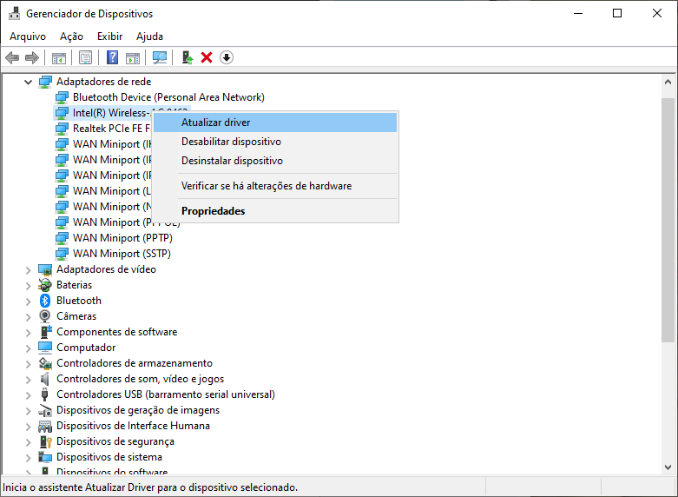The height and width of the screenshot is (497, 678).
Task: Click the scan for hardware changes monitor icon
Action: click(160, 57)
